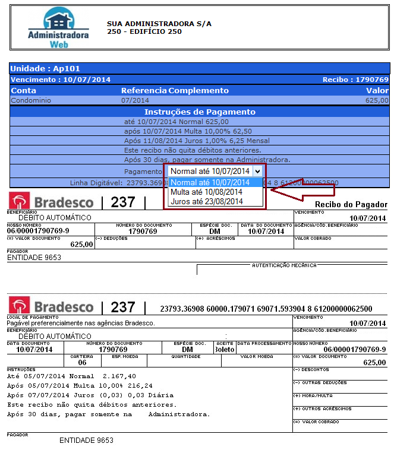This screenshot has width=394, height=450.
Task: Click the 'Referencia' column header
Action: [x=144, y=91]
